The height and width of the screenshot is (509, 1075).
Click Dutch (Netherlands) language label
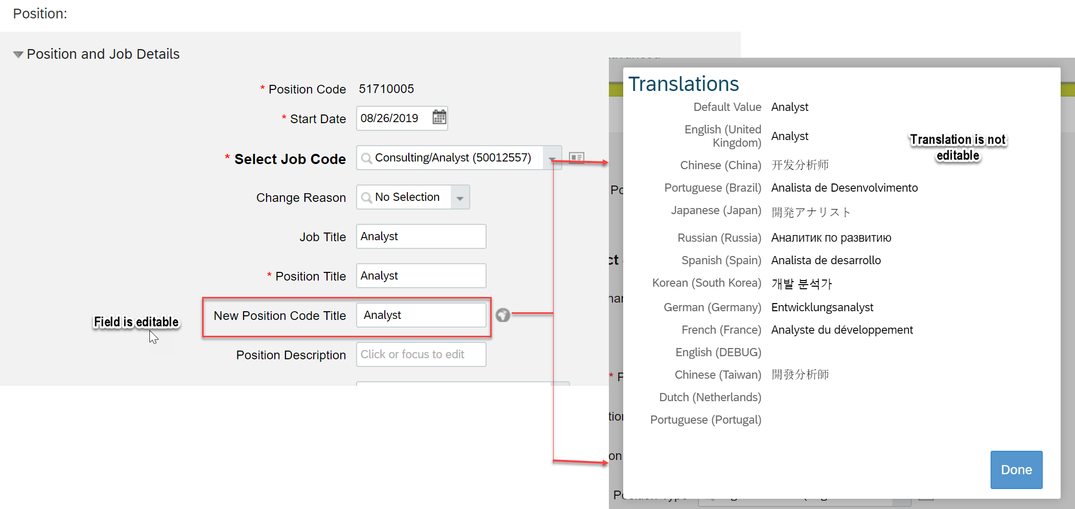click(710, 397)
